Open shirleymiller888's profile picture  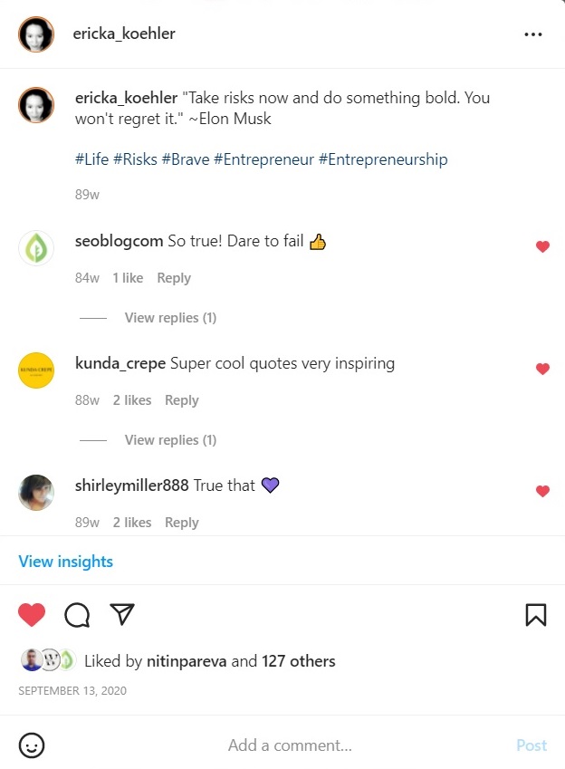click(x=37, y=493)
